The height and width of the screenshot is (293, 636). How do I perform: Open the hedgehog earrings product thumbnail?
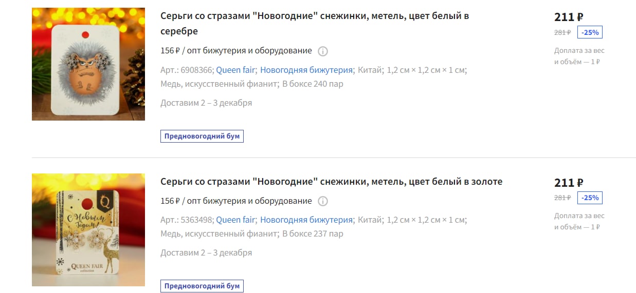pos(88,64)
